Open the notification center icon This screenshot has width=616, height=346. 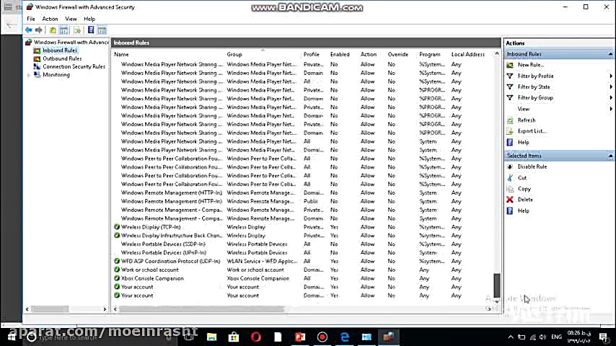[604, 337]
